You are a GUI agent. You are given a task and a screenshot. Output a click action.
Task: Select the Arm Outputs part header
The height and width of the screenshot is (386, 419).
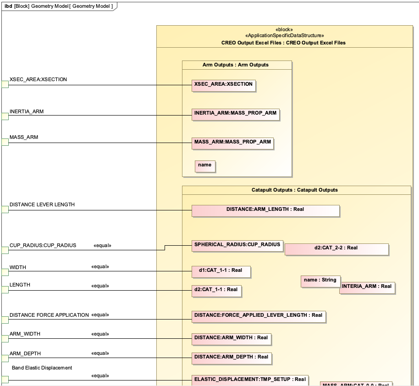point(237,65)
